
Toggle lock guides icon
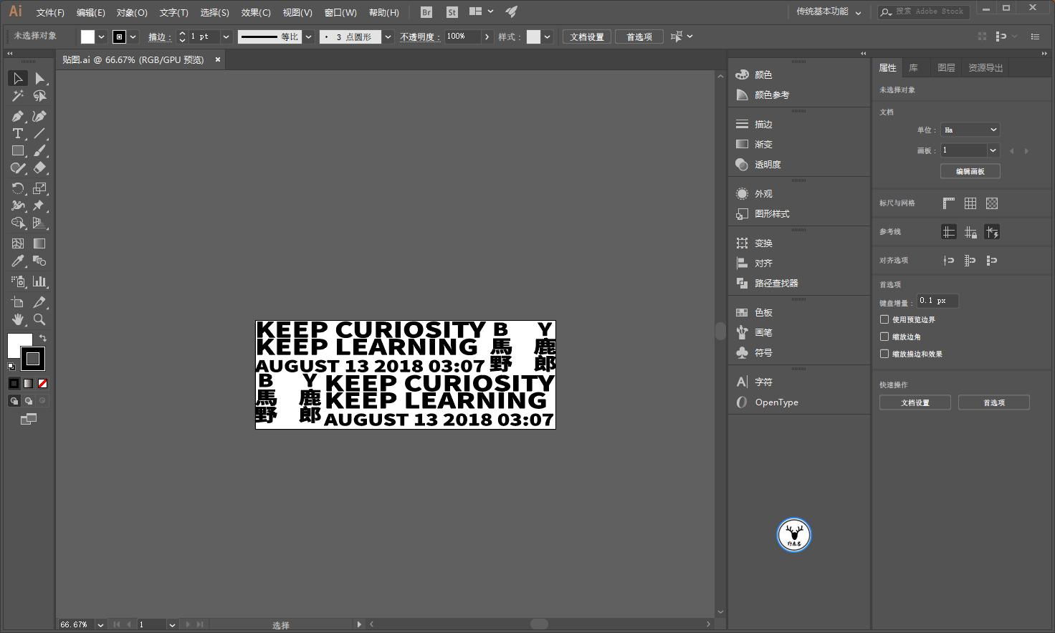[970, 232]
